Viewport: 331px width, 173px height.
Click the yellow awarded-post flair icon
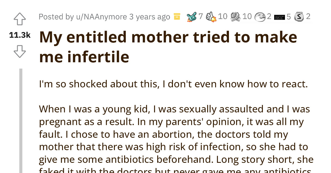click(x=177, y=17)
